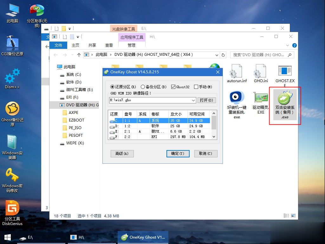Switch to the H:\ taskbar window

pos(91,237)
